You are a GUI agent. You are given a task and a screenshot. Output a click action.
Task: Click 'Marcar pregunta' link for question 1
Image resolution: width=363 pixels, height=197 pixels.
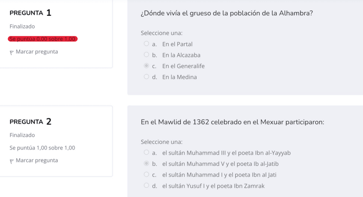pyautogui.click(x=37, y=52)
